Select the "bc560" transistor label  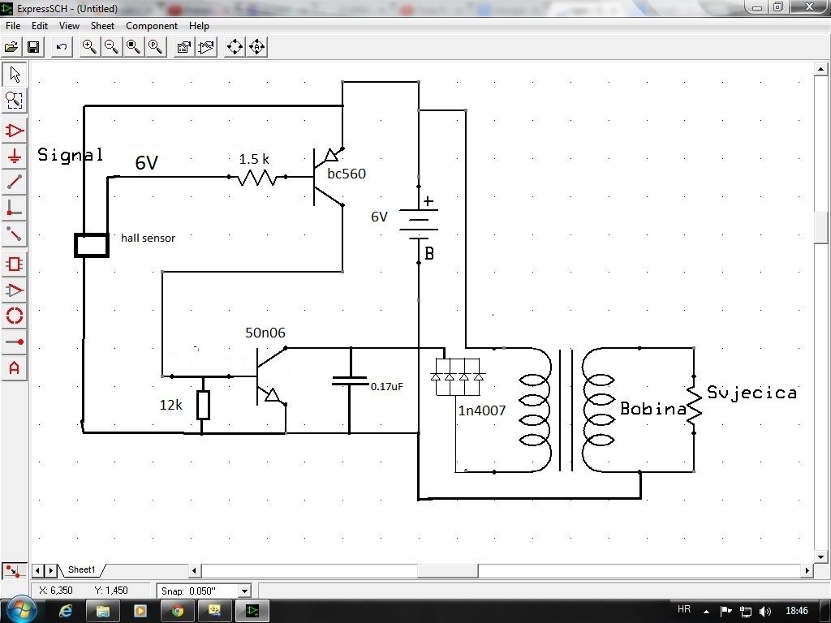click(347, 174)
